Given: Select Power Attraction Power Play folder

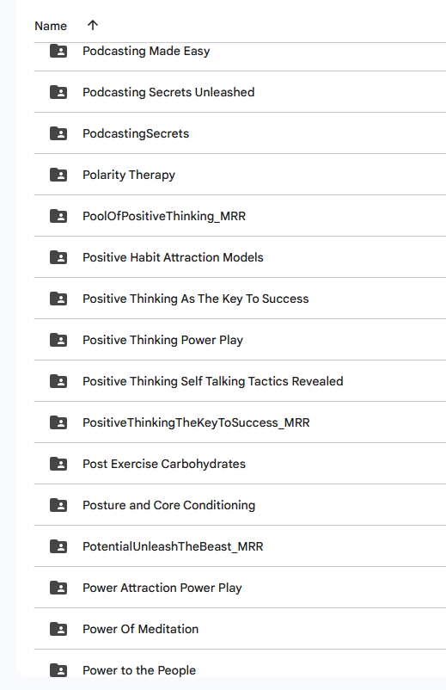Looking at the screenshot, I should (x=240, y=588).
